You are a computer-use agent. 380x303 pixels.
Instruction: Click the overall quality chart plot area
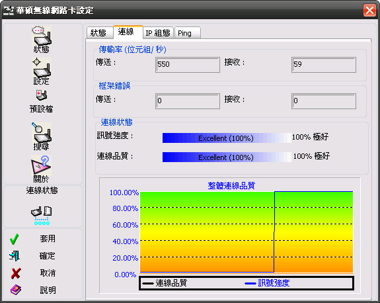[x=247, y=232]
